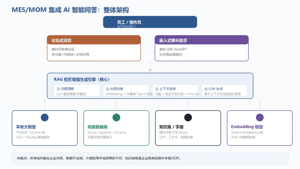
Task: Click the 向量数据库 card title
Action: [x=97, y=127]
